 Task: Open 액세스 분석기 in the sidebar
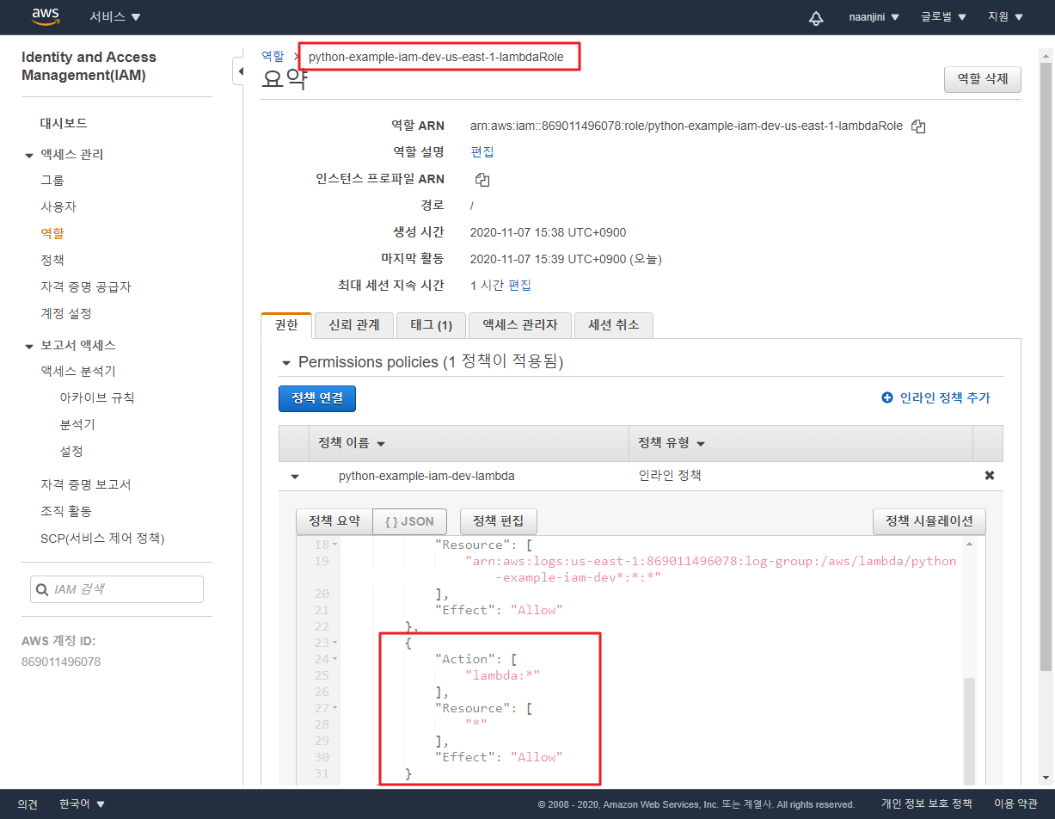[78, 372]
